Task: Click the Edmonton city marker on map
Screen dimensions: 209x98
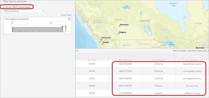Action: tap(119, 26)
